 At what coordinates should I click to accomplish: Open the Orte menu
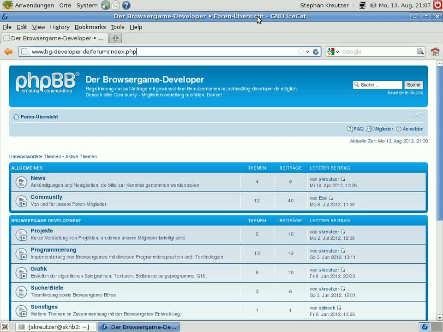coord(65,6)
